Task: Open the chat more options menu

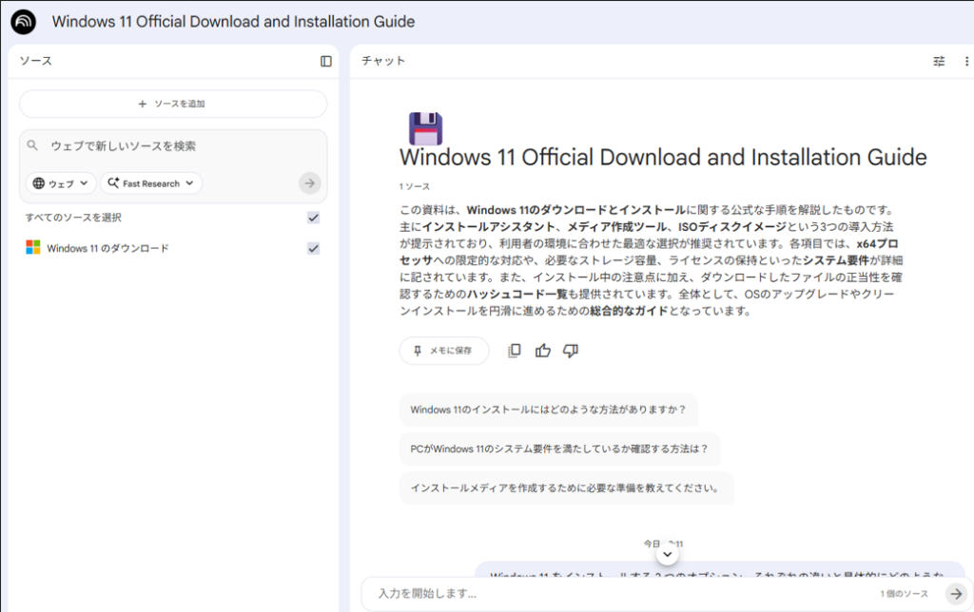Action: pos(966,61)
